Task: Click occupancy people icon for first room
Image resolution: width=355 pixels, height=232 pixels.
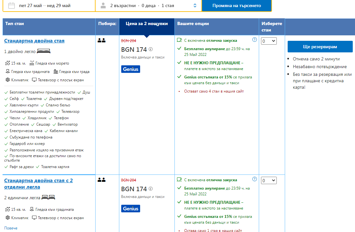Action: tap(102, 40)
